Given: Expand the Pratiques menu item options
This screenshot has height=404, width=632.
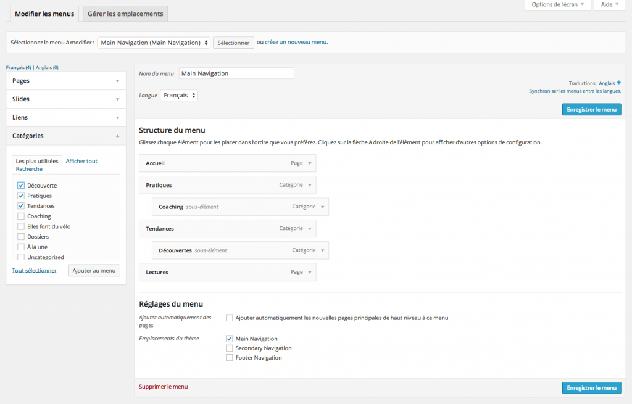Looking at the screenshot, I should [x=310, y=185].
